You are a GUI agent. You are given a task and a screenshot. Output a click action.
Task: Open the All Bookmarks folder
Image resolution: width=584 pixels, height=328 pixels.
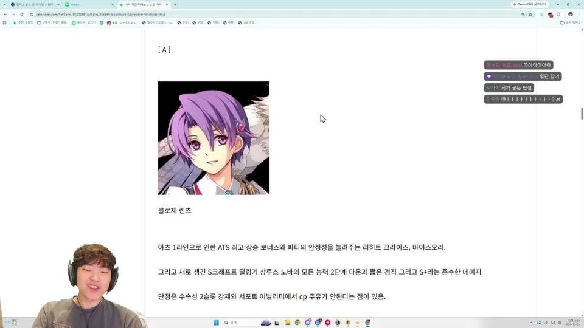[571, 22]
